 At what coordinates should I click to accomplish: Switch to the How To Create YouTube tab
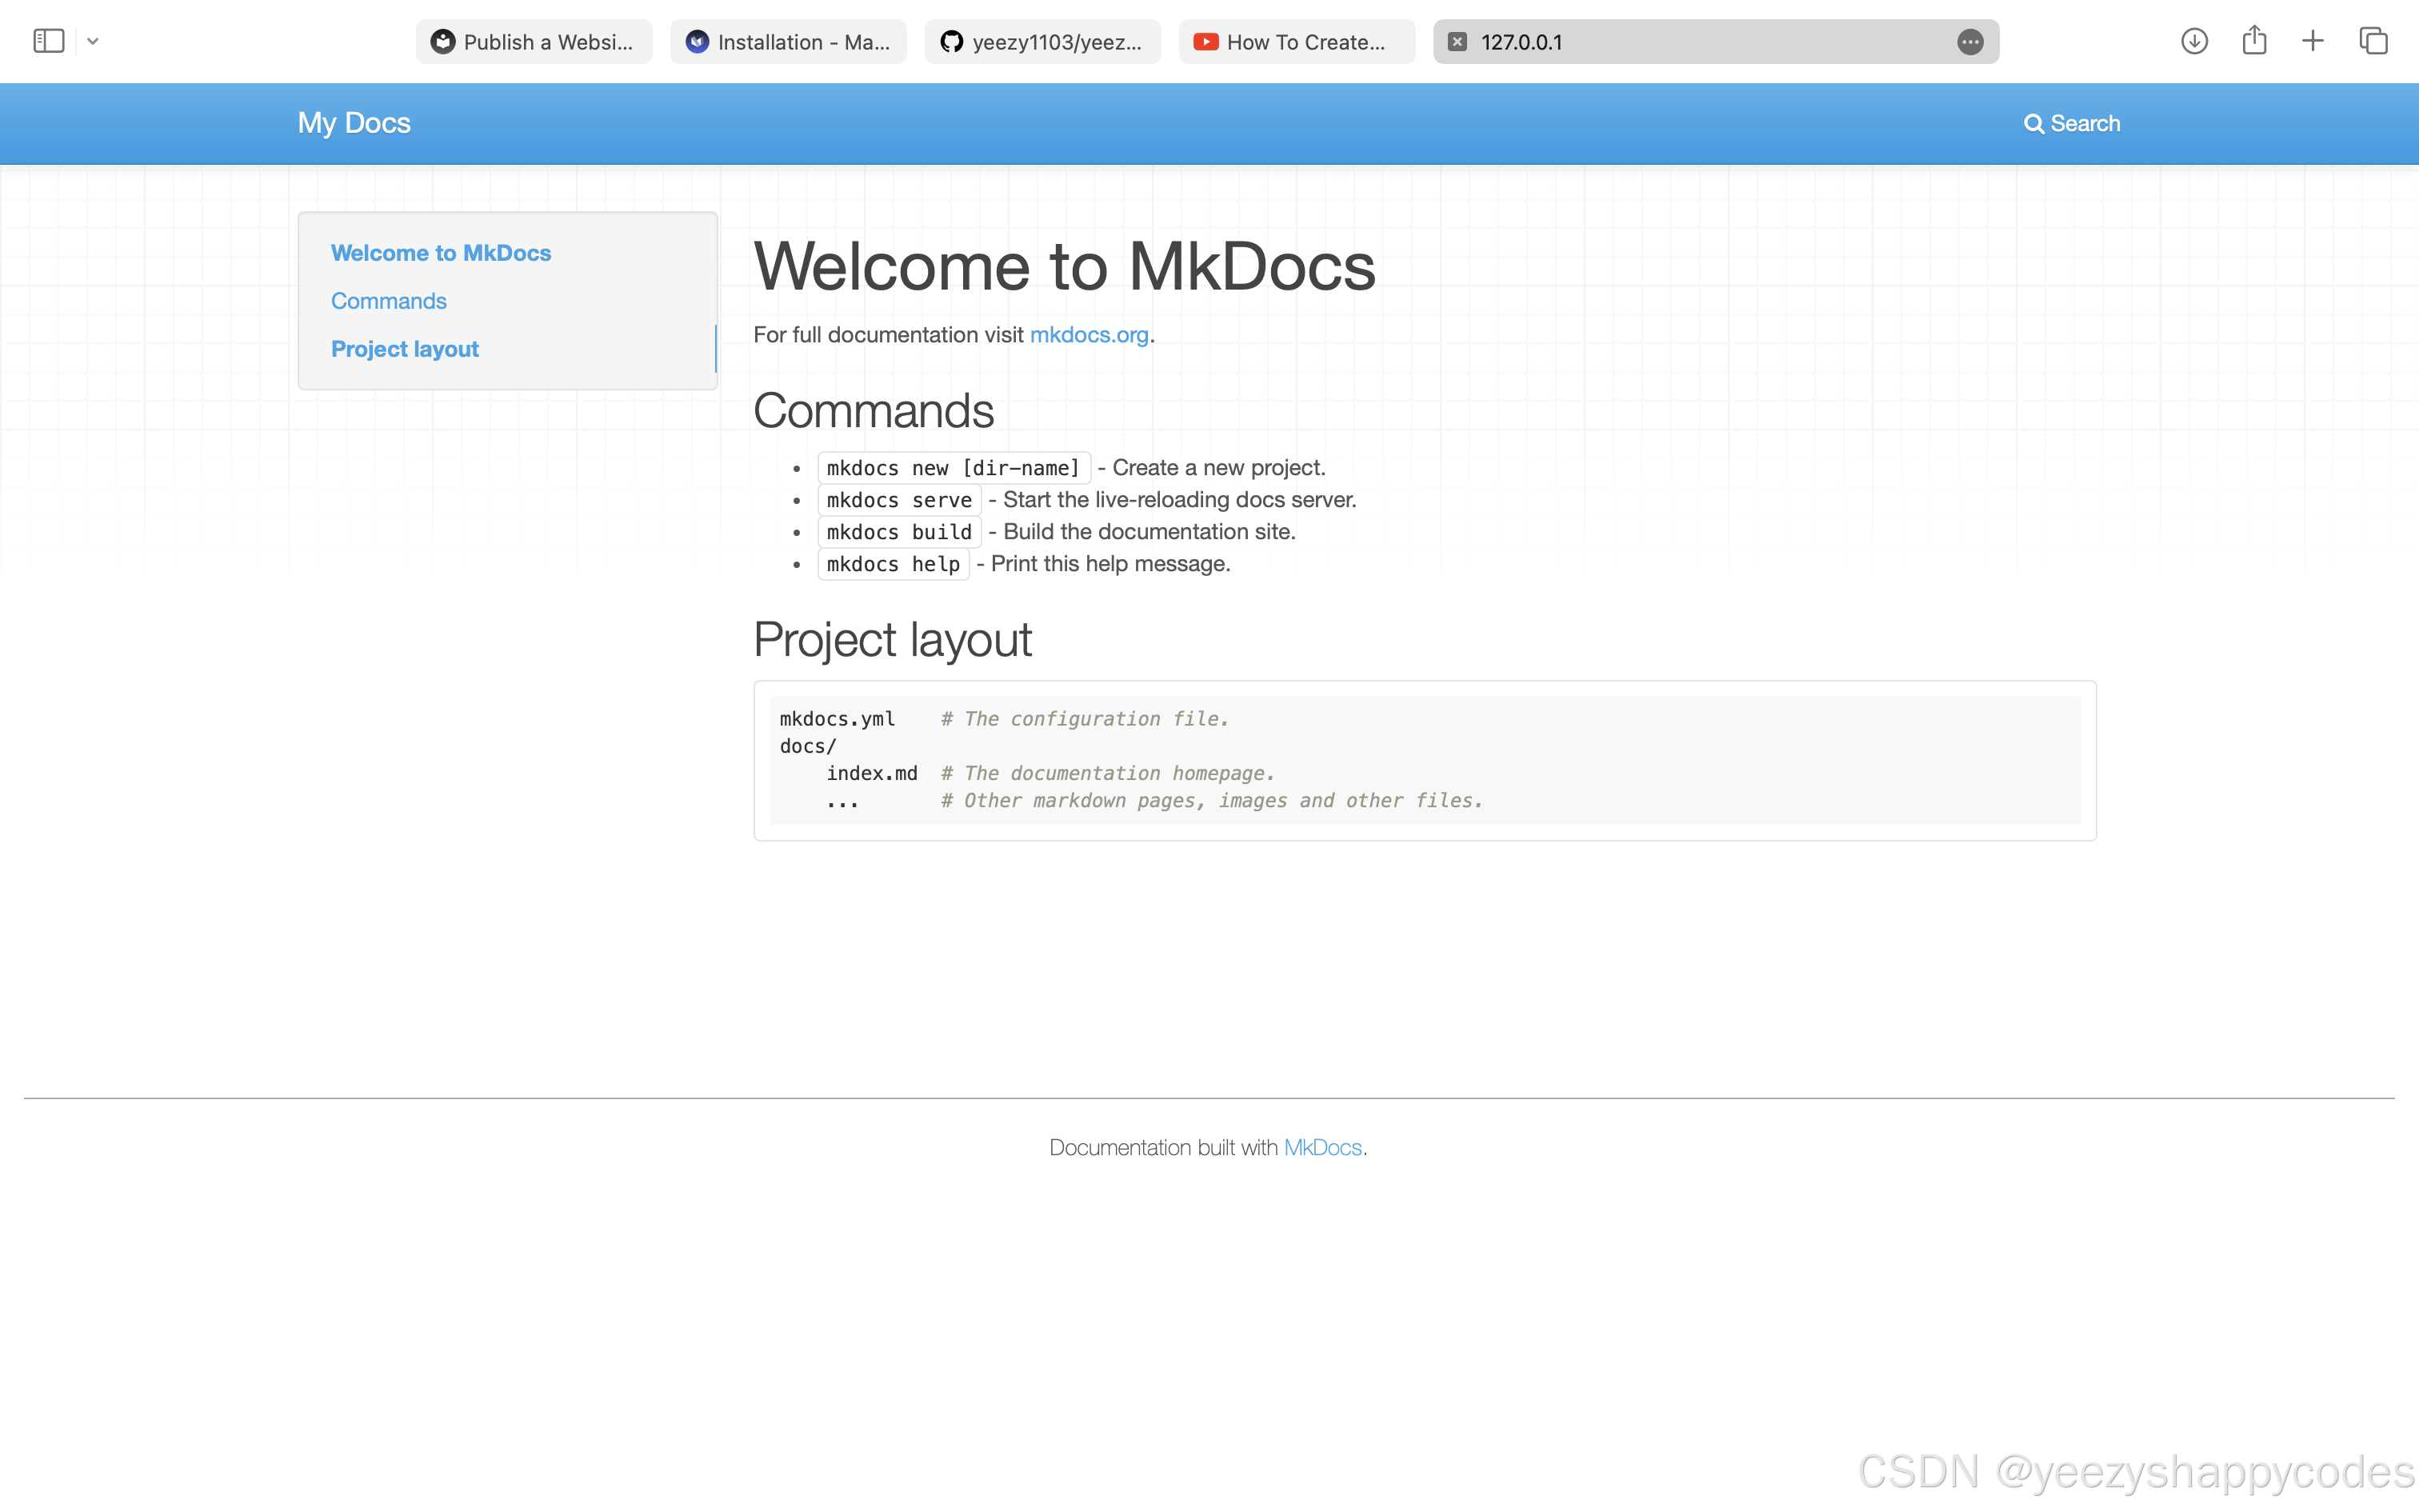click(1297, 42)
